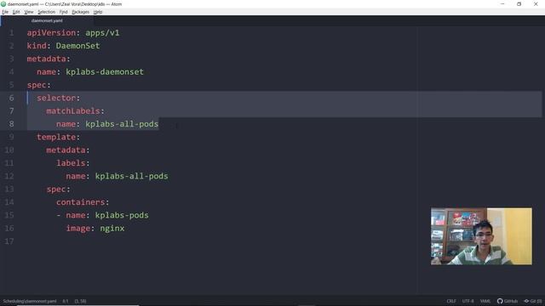Click the Atom app icon in title bar
This screenshot has width=545, height=306.
(3, 4)
